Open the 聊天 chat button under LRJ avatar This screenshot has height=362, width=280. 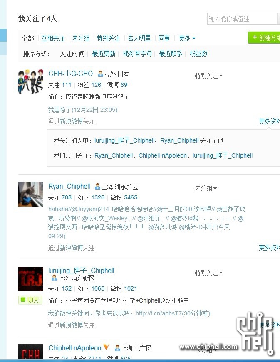(x=30, y=300)
